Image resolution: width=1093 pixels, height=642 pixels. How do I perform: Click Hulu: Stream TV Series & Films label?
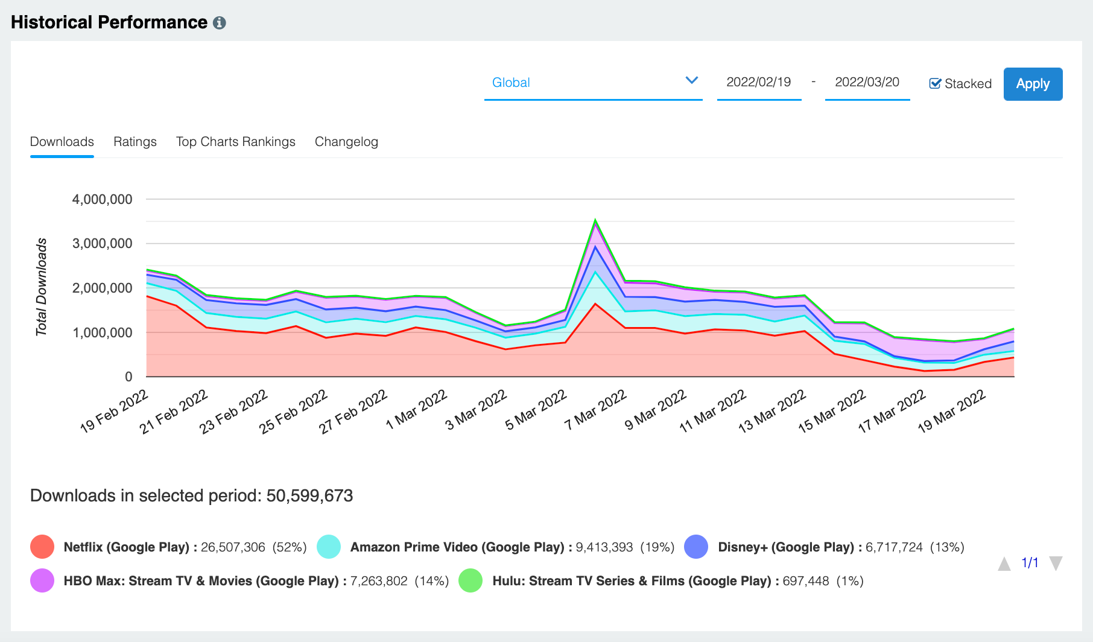(635, 581)
